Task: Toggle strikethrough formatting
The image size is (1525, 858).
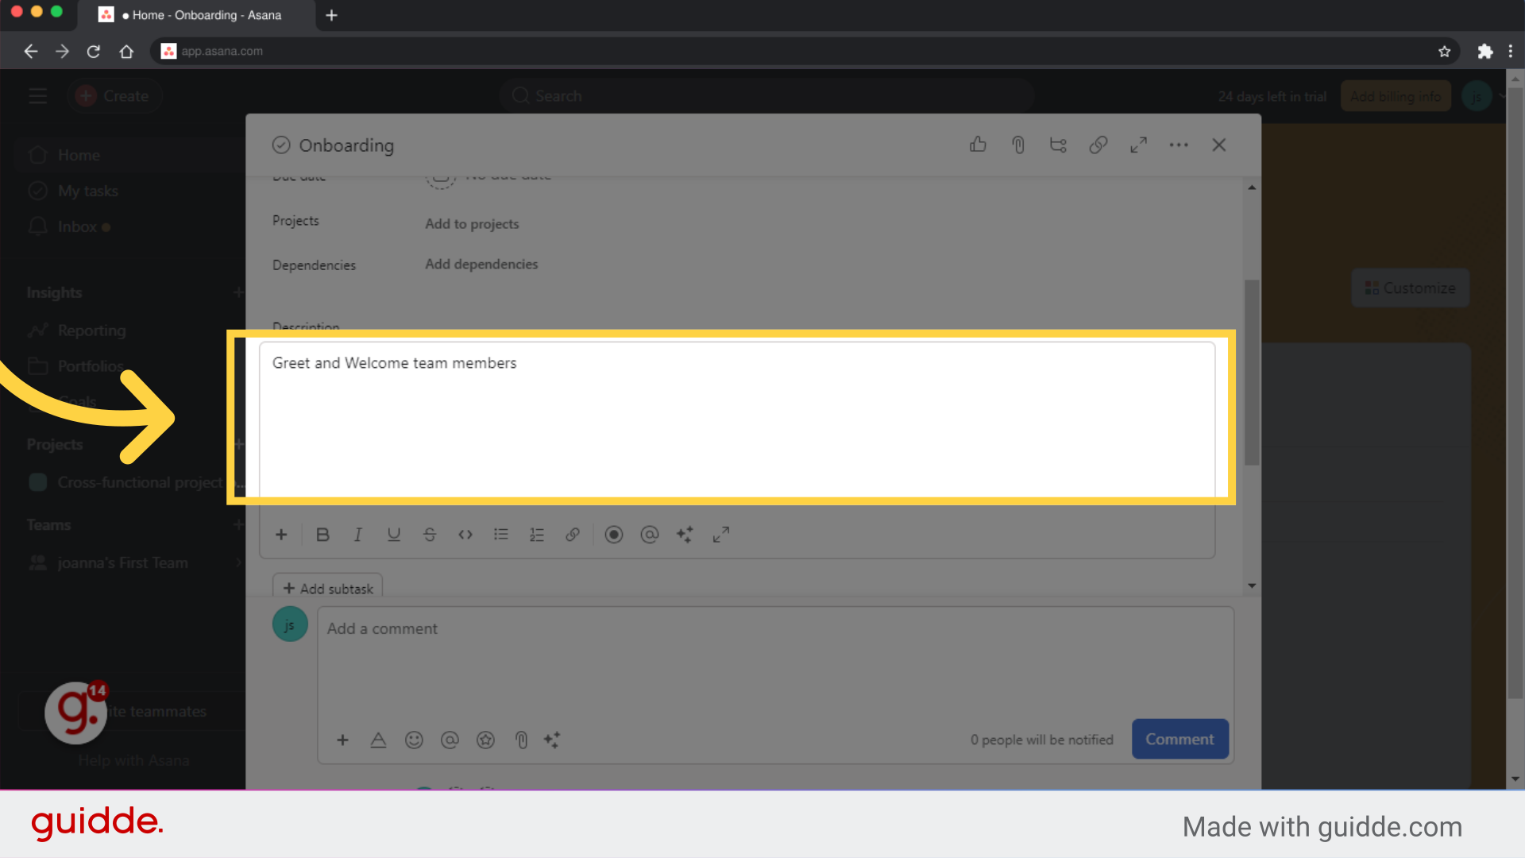Action: tap(430, 535)
